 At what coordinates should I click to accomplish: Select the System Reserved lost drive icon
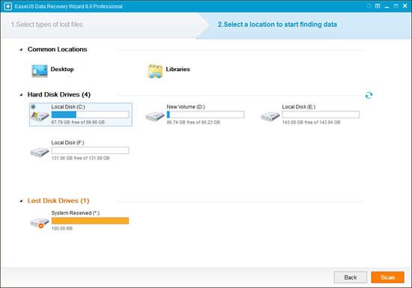[40, 222]
